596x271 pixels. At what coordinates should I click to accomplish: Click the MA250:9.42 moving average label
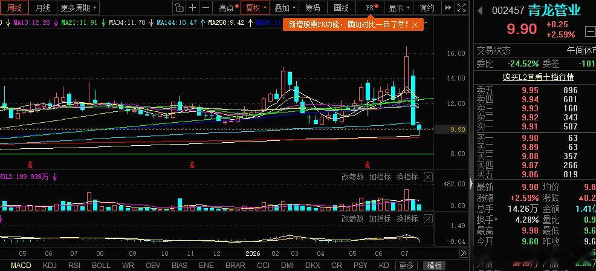(226, 23)
